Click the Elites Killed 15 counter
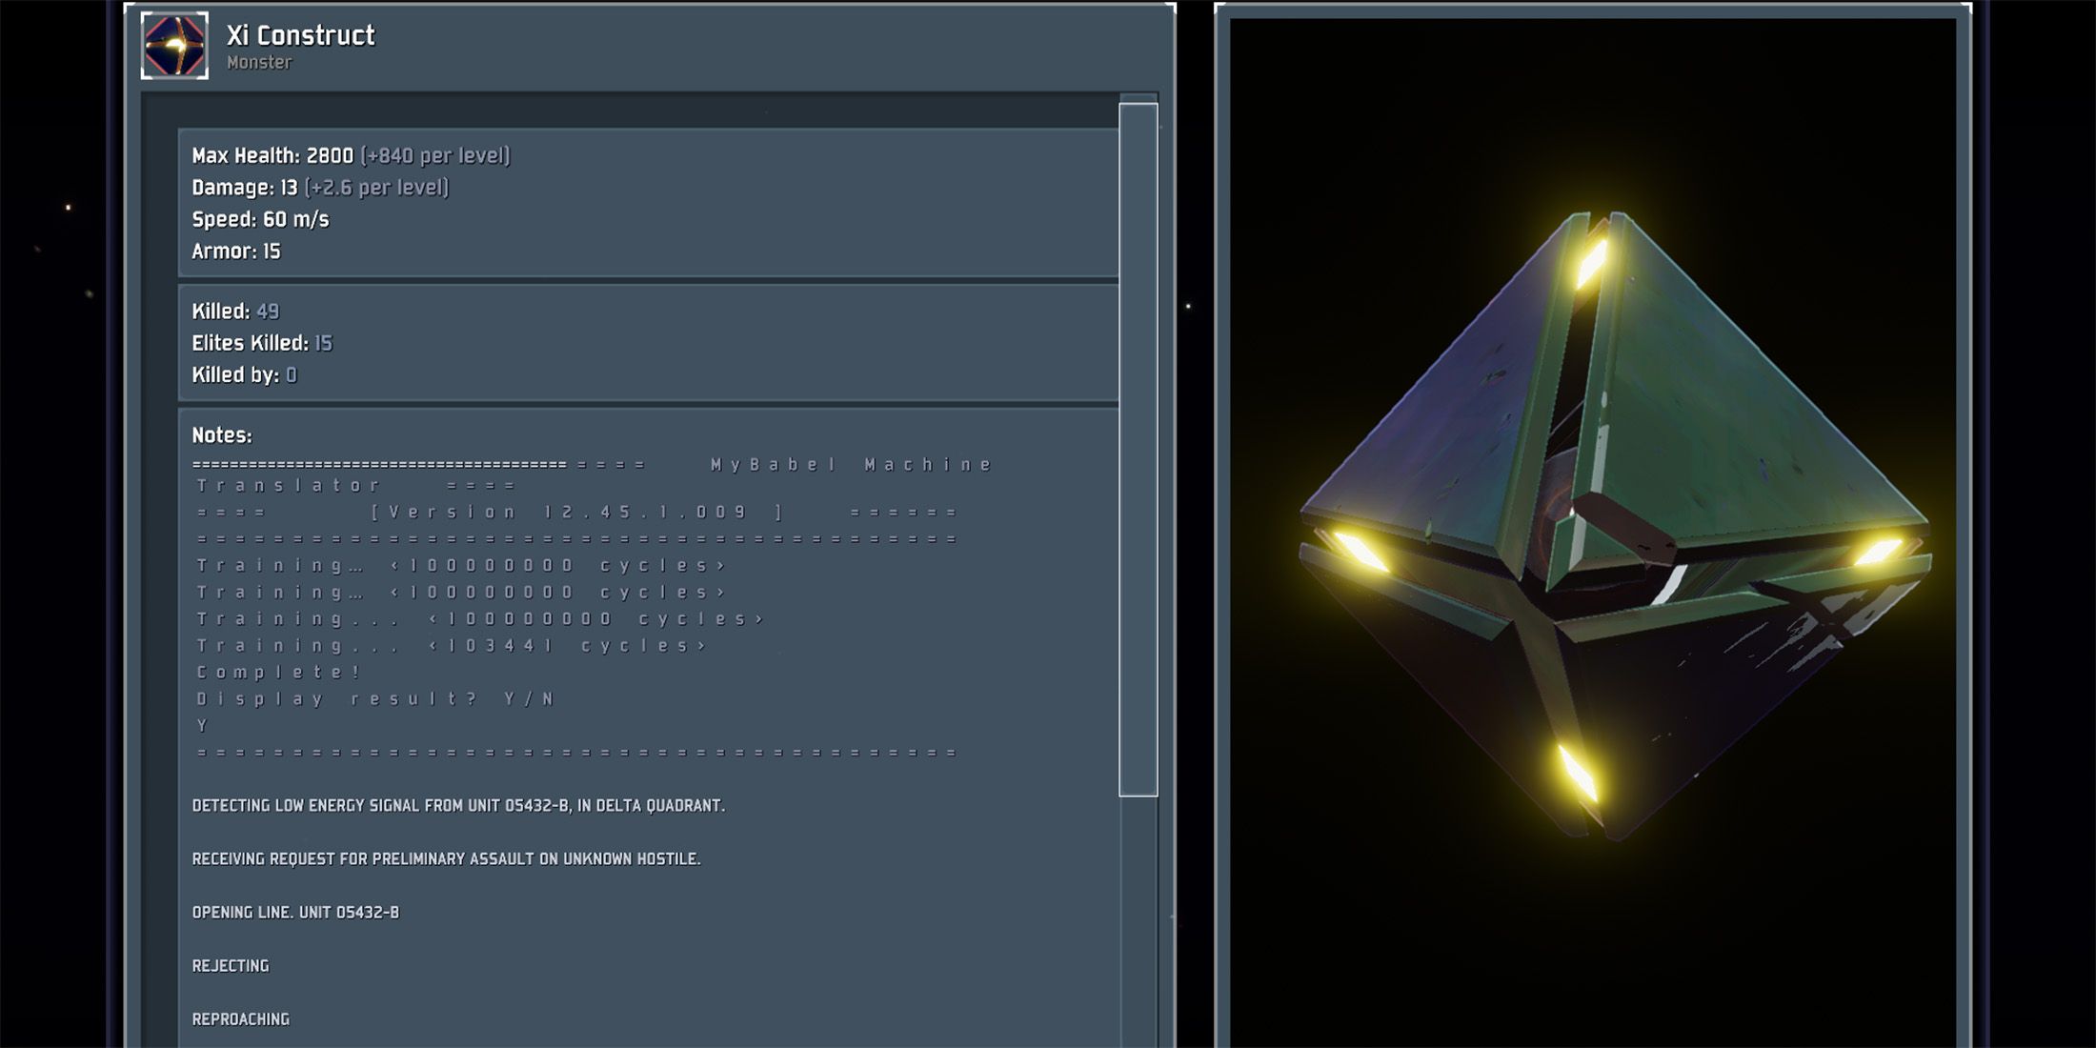Viewport: 2096px width, 1048px height. tap(262, 343)
